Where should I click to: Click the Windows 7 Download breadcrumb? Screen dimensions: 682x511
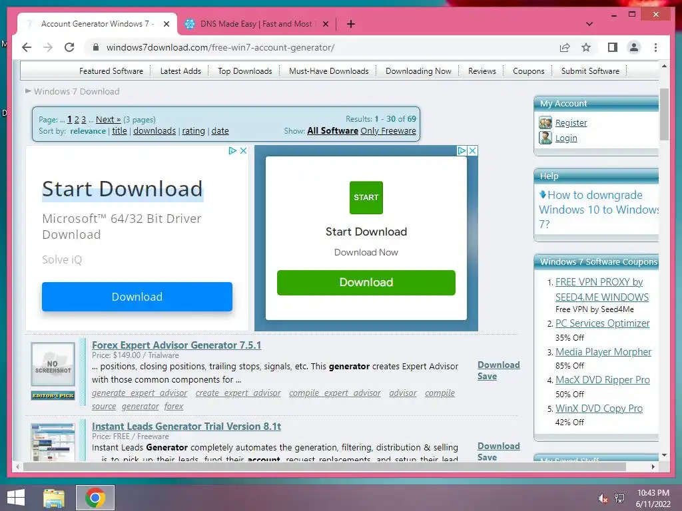[x=77, y=91]
